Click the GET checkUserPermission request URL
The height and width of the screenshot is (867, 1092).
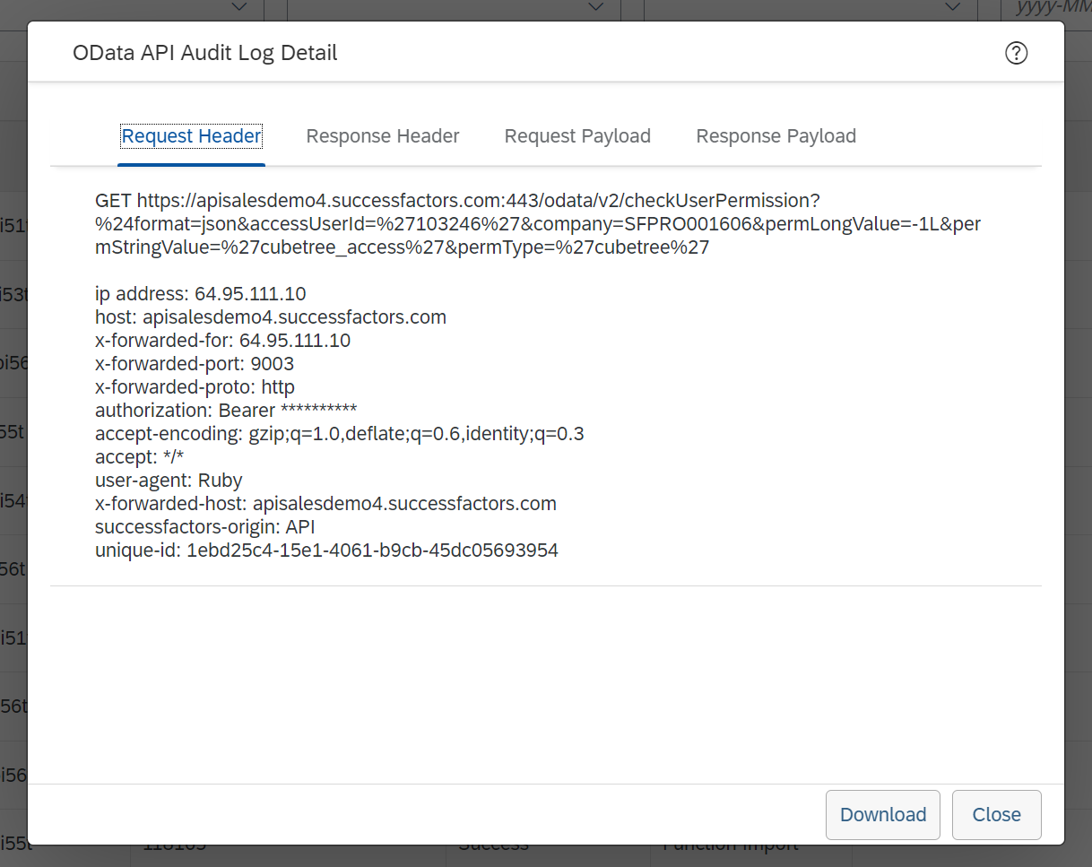(538, 224)
